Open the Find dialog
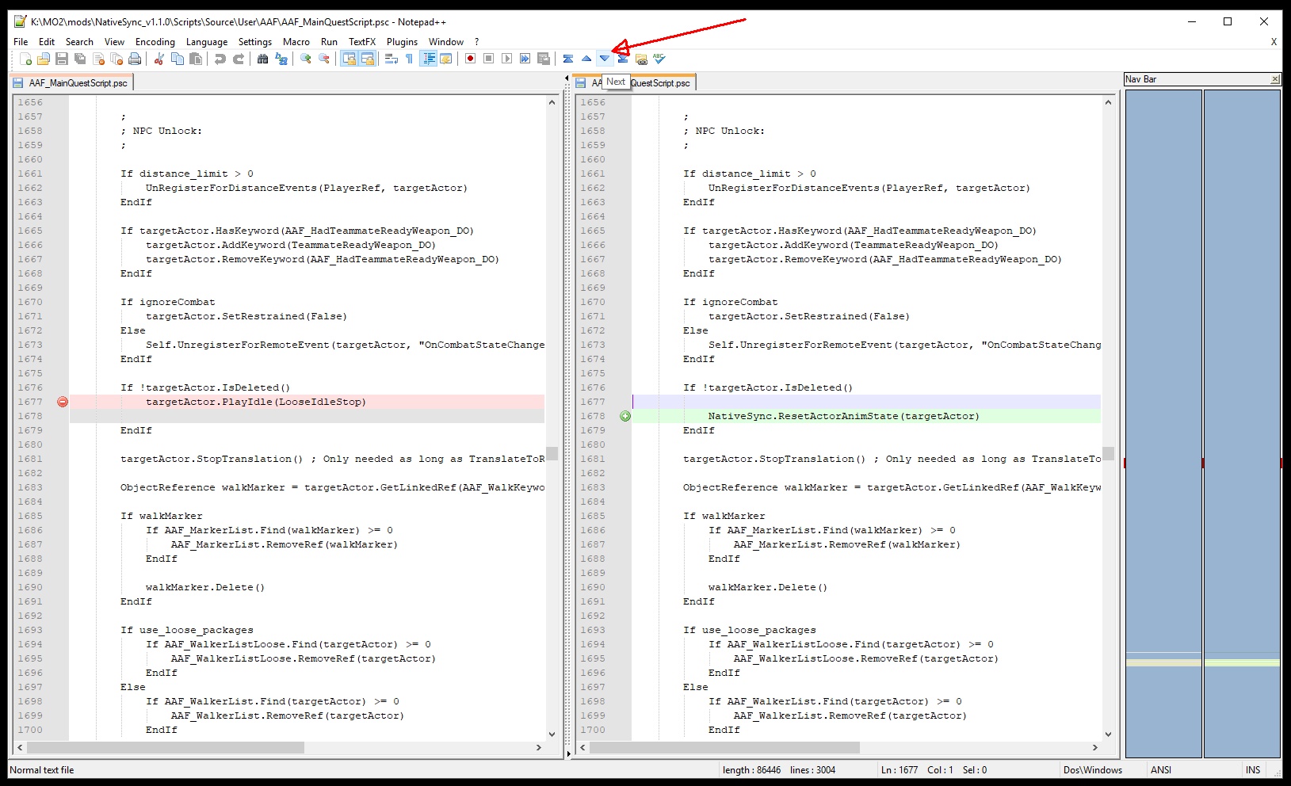 coord(262,58)
